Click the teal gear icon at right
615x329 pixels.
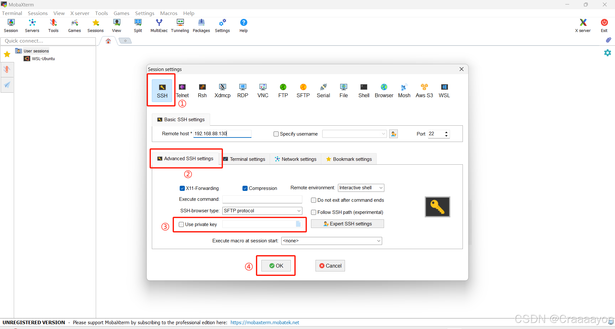607,53
